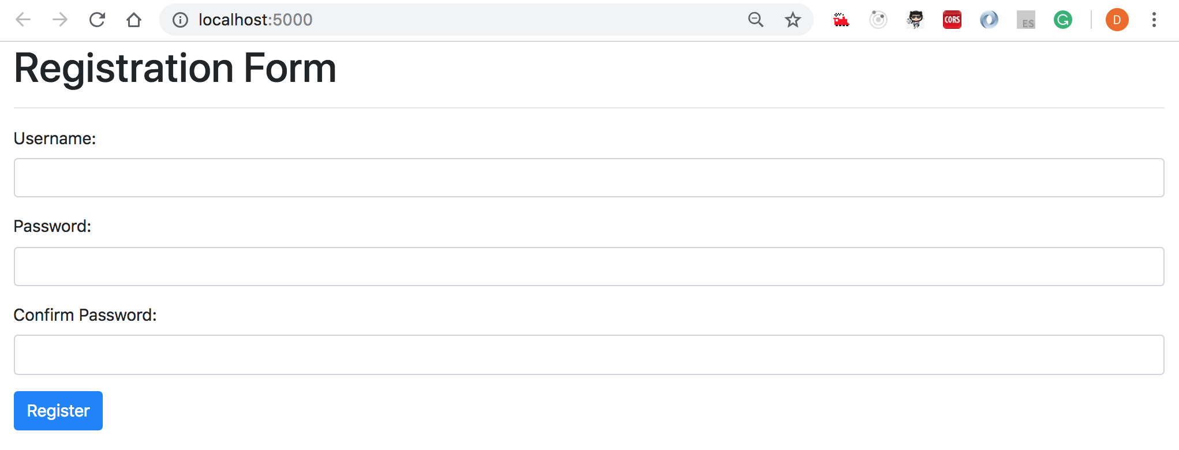Viewport: 1179px width, 450px height.
Task: Open the blue swirl extension icon
Action: 989,20
